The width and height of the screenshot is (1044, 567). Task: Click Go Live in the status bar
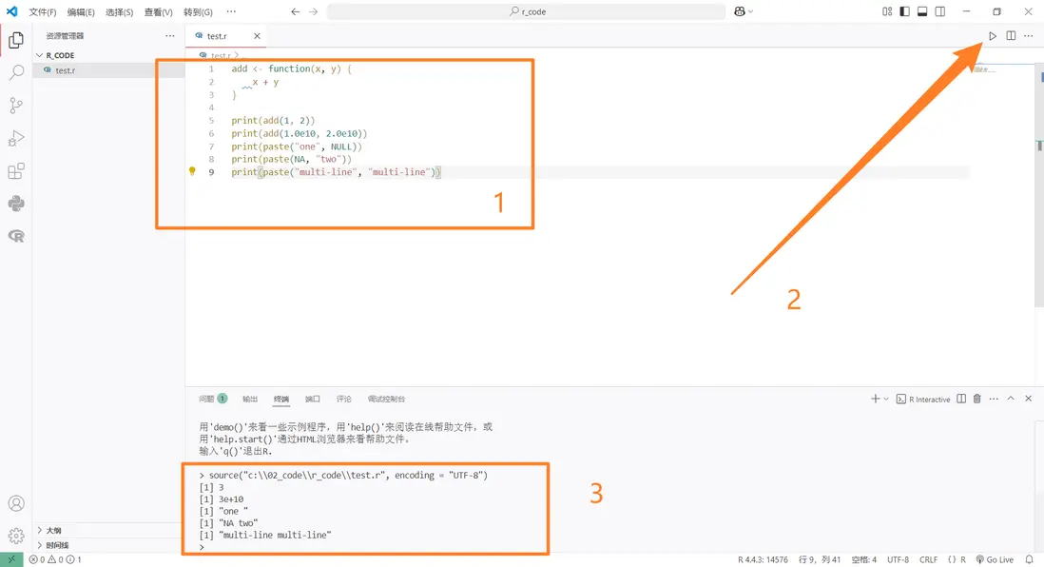(995, 559)
